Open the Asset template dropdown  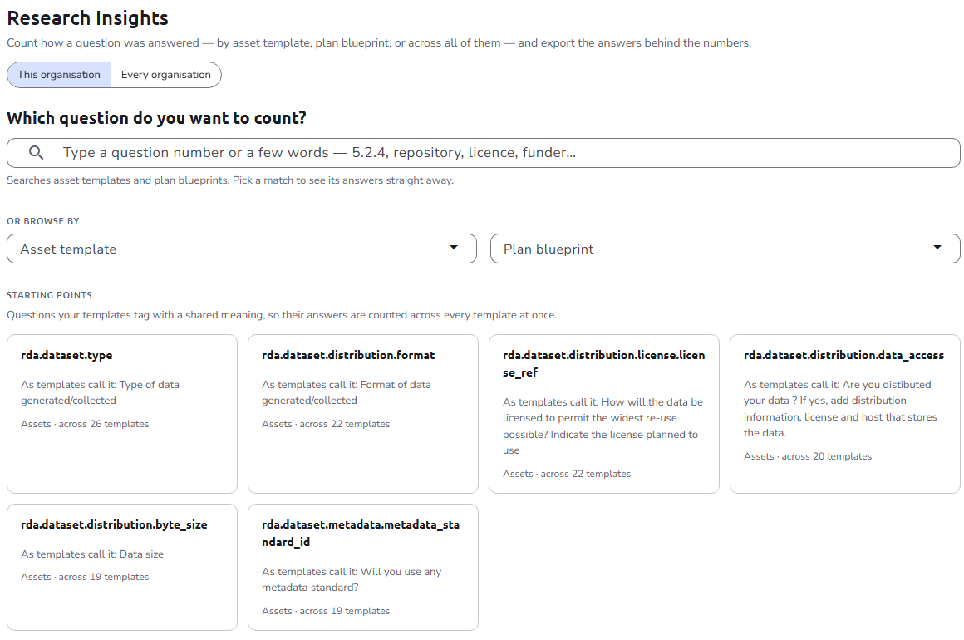point(242,249)
